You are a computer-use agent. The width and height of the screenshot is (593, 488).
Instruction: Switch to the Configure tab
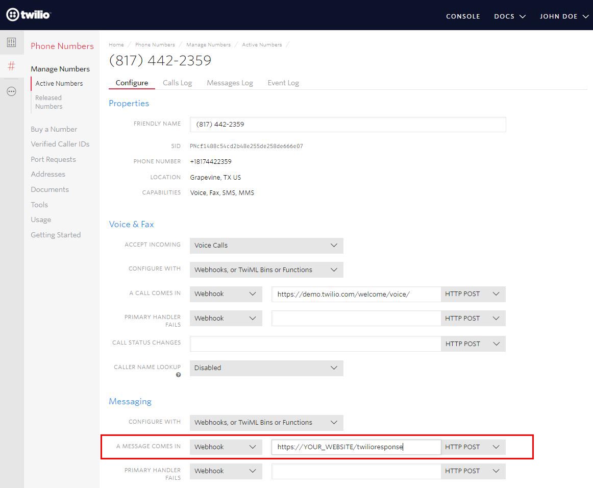tap(132, 83)
